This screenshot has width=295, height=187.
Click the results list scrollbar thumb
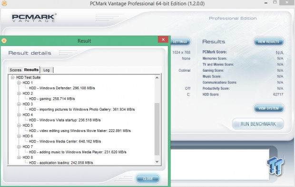(157, 129)
